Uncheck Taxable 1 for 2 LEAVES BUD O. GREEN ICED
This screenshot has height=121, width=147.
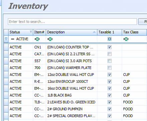110,102
